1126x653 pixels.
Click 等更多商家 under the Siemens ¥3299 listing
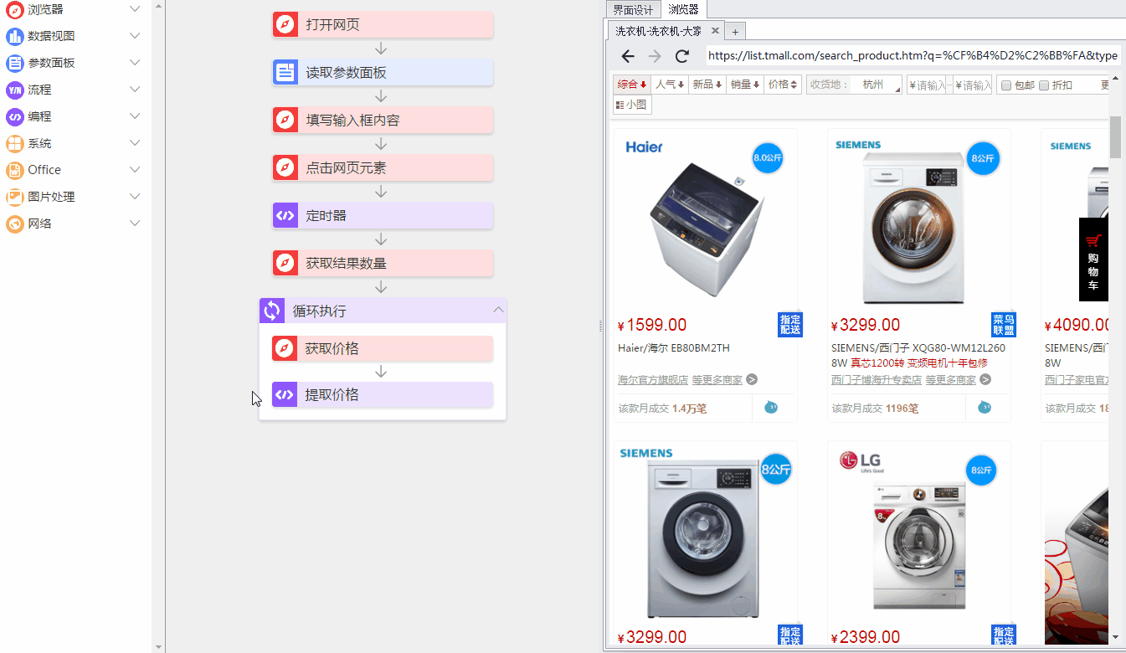point(950,380)
